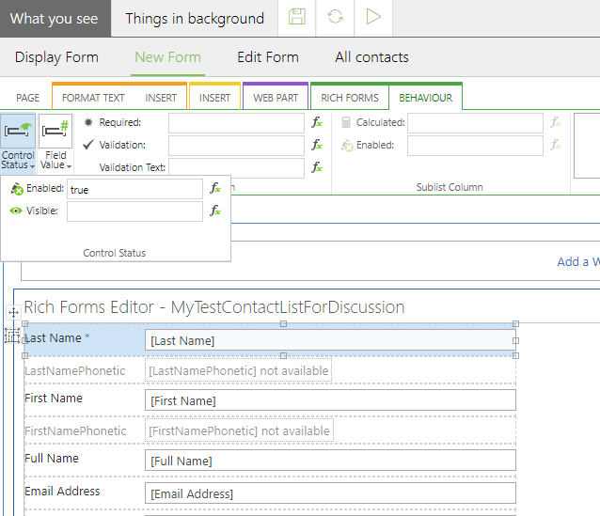Switch to the Things in background tab
Image resolution: width=600 pixels, height=516 pixels.
[x=195, y=19]
